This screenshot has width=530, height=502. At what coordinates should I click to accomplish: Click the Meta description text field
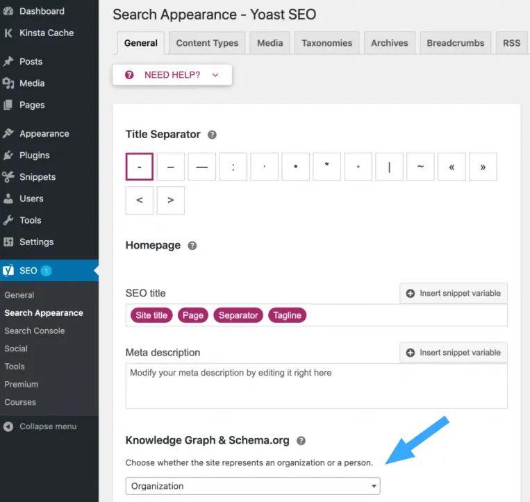[316, 386]
